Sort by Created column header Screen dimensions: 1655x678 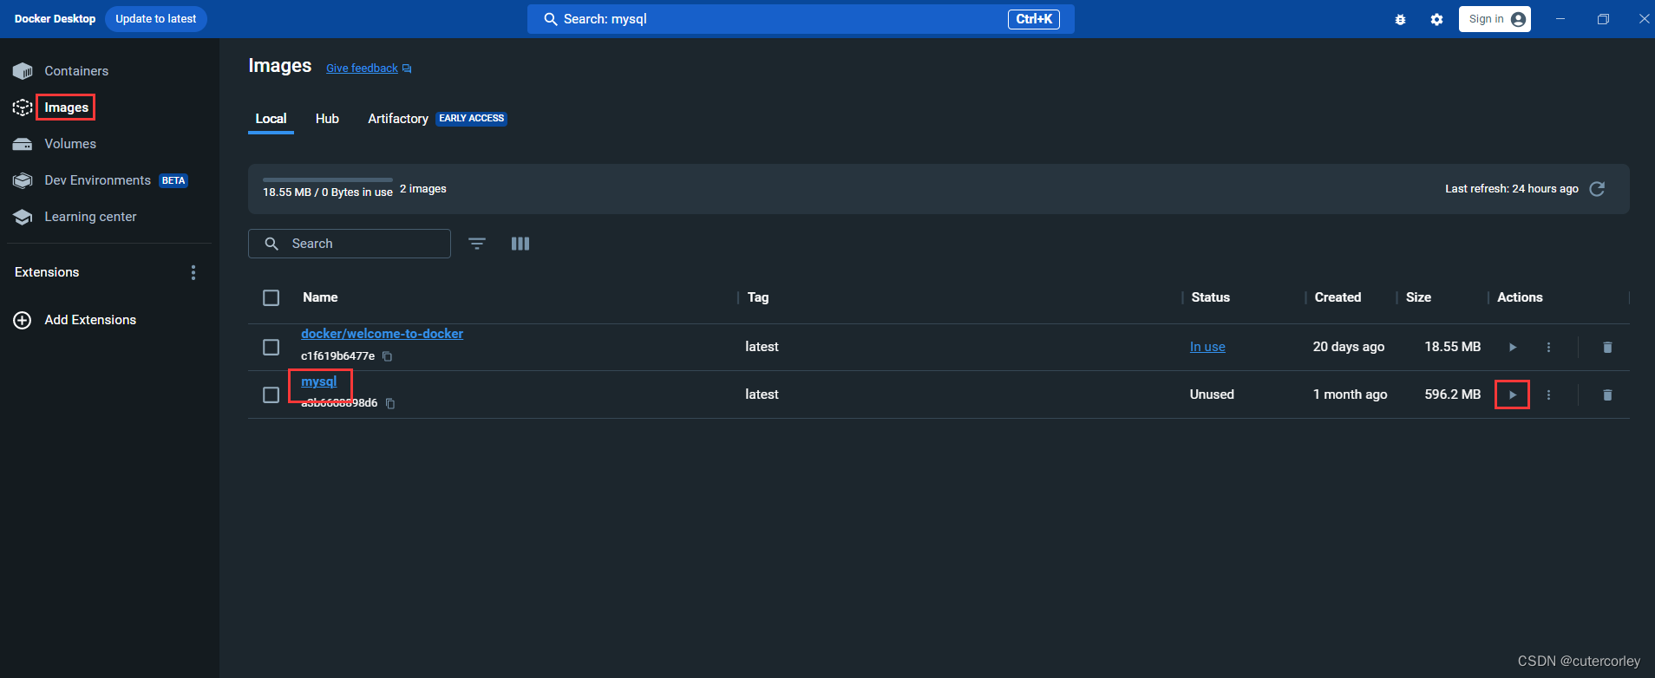coord(1338,297)
